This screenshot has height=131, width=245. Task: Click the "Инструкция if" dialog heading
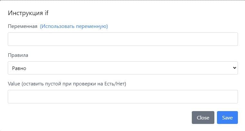[28, 13]
